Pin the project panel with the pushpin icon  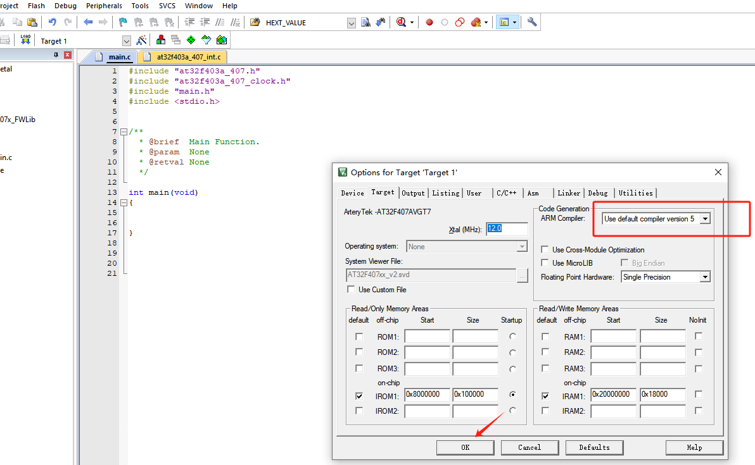pos(56,55)
